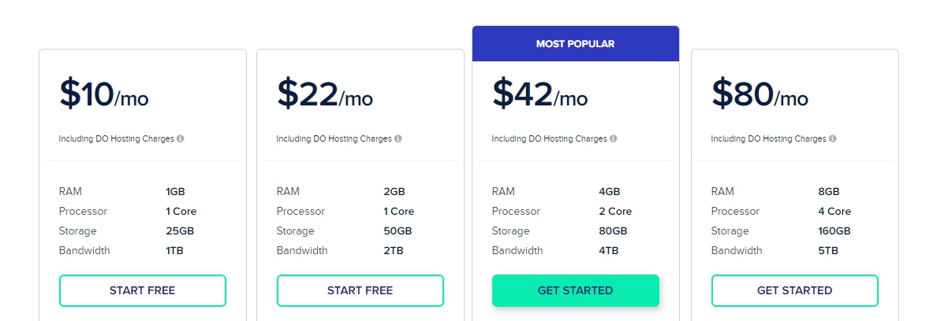Select the 160GB storage value

[834, 231]
